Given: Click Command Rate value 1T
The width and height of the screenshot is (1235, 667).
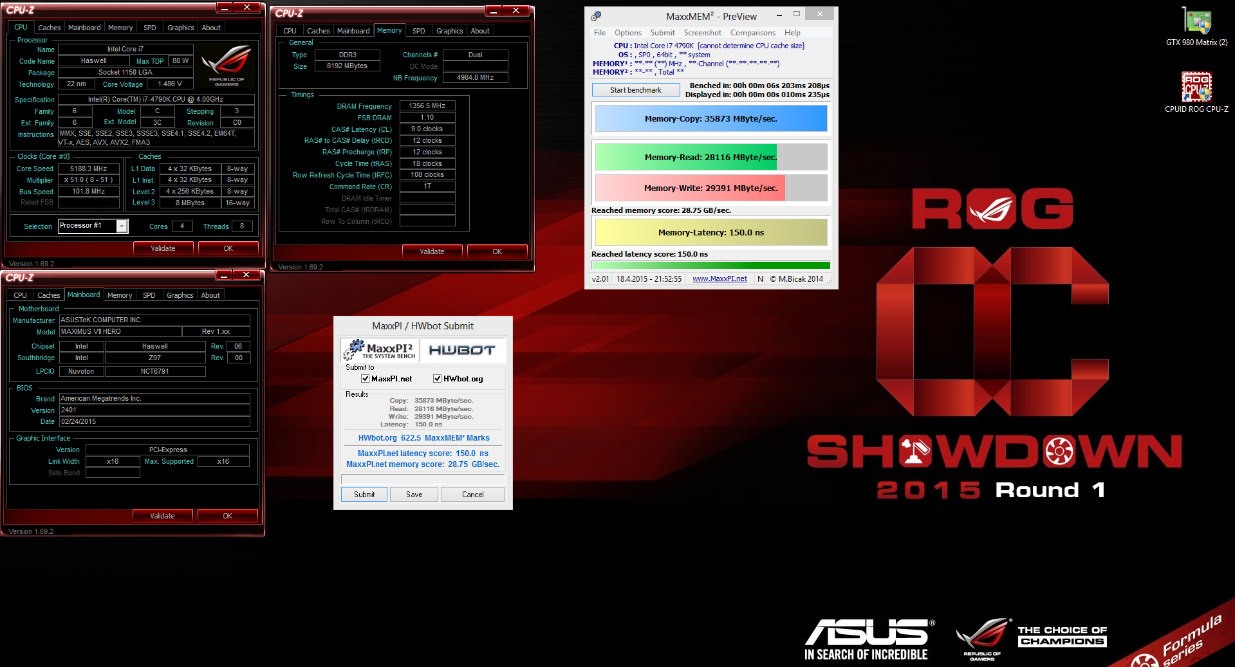Looking at the screenshot, I should 427,187.
